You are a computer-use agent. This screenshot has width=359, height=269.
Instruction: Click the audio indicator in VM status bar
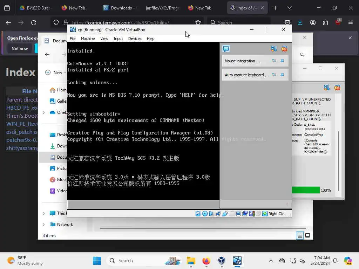[x=211, y=213]
